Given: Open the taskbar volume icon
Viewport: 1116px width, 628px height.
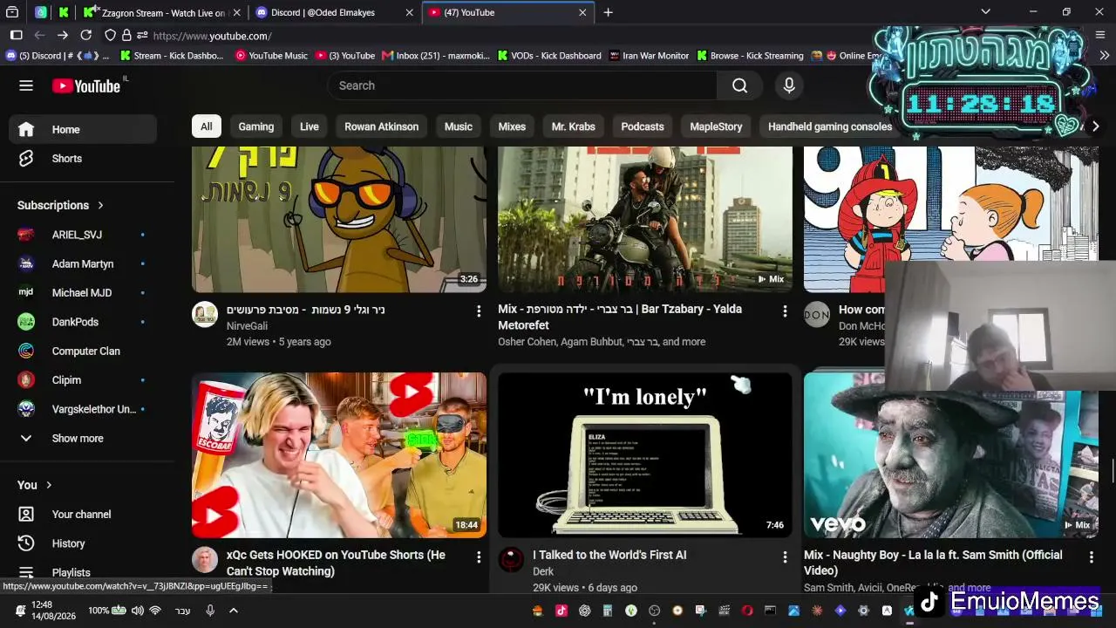Looking at the screenshot, I should pos(138,611).
